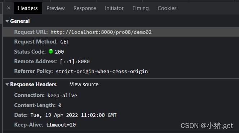Click the Request Method GET value
Image resolution: width=239 pixels, height=133 pixels.
point(65,42)
